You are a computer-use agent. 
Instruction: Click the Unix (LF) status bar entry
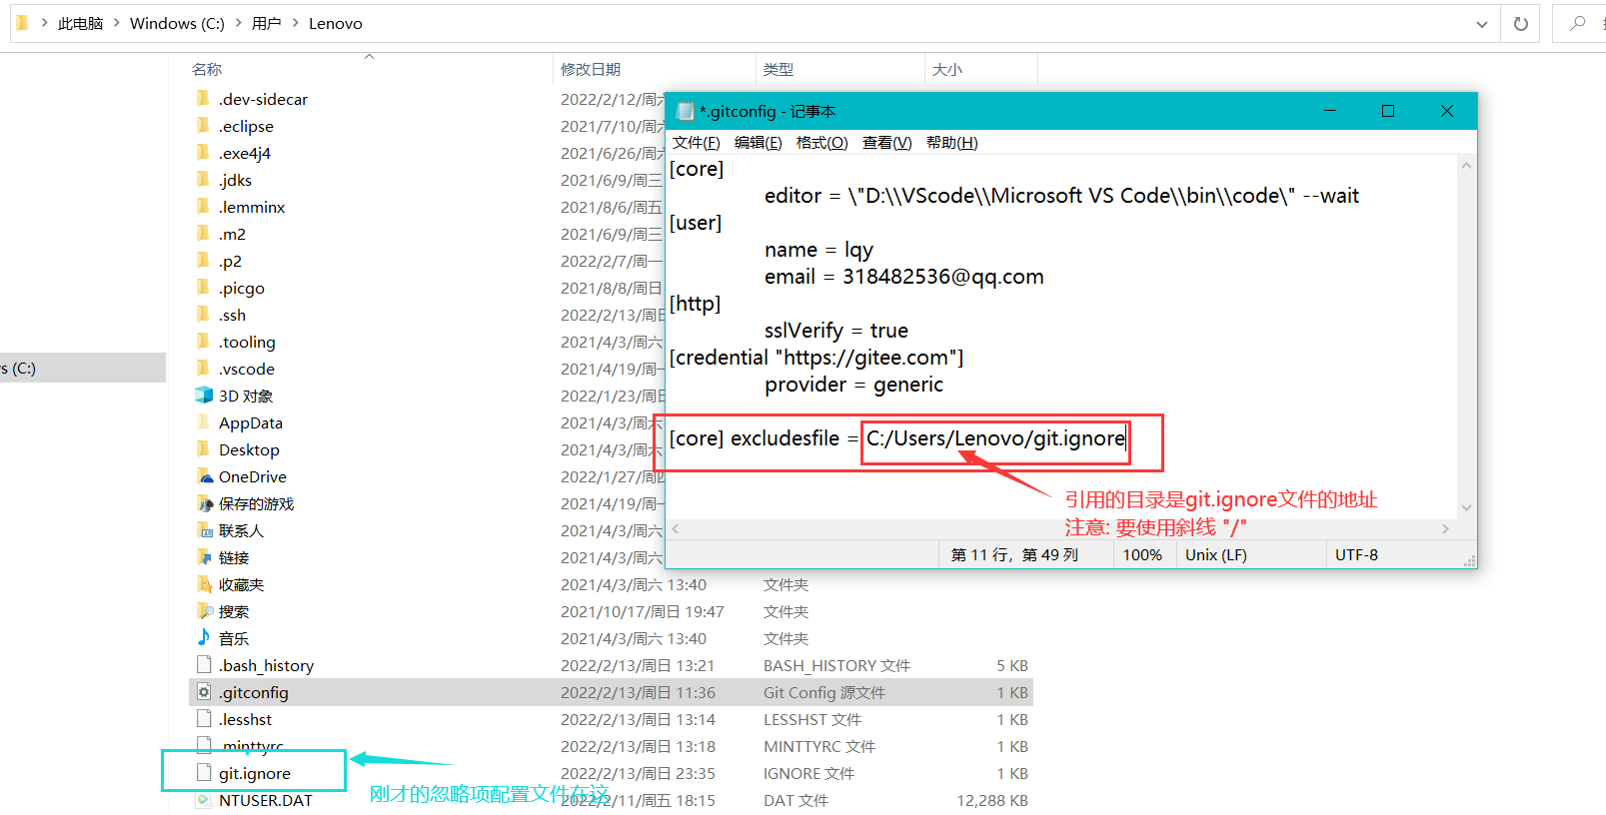coord(1216,554)
